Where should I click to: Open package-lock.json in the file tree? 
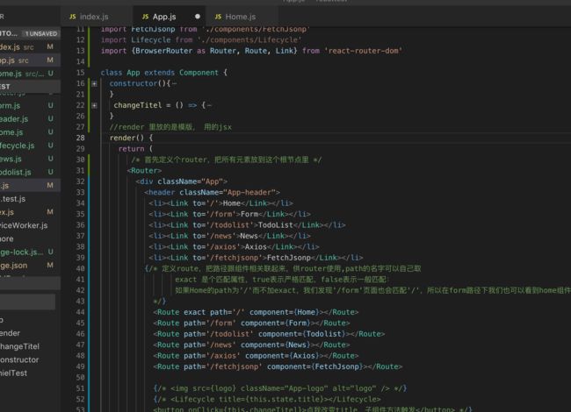coord(30,252)
